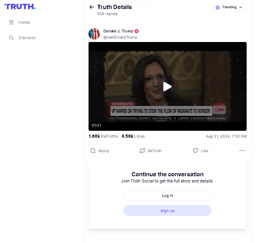Open the @realDonaldTrump handle
Screen dimensions: 258x243
pos(120,37)
